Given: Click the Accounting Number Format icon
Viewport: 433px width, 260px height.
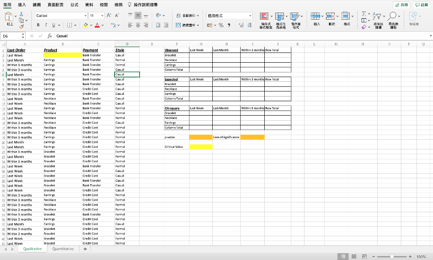Looking at the screenshot, I should click(210, 25).
